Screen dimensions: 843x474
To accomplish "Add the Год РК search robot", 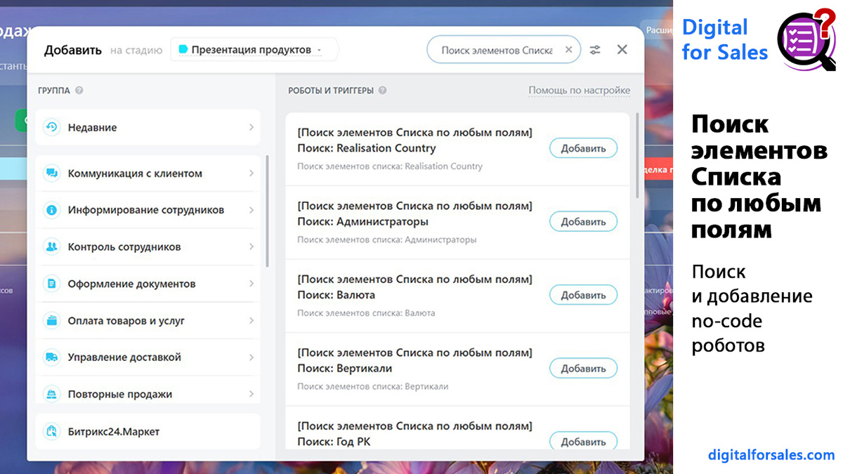I will click(583, 441).
